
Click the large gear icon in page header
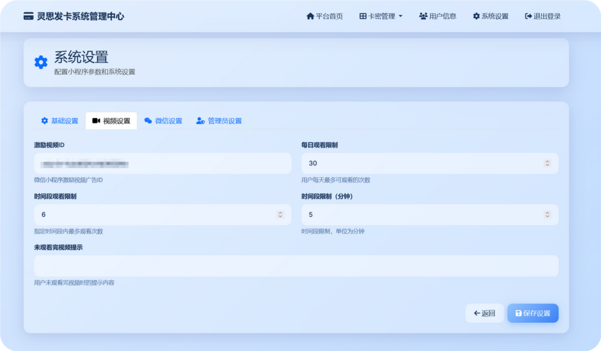pyautogui.click(x=40, y=62)
